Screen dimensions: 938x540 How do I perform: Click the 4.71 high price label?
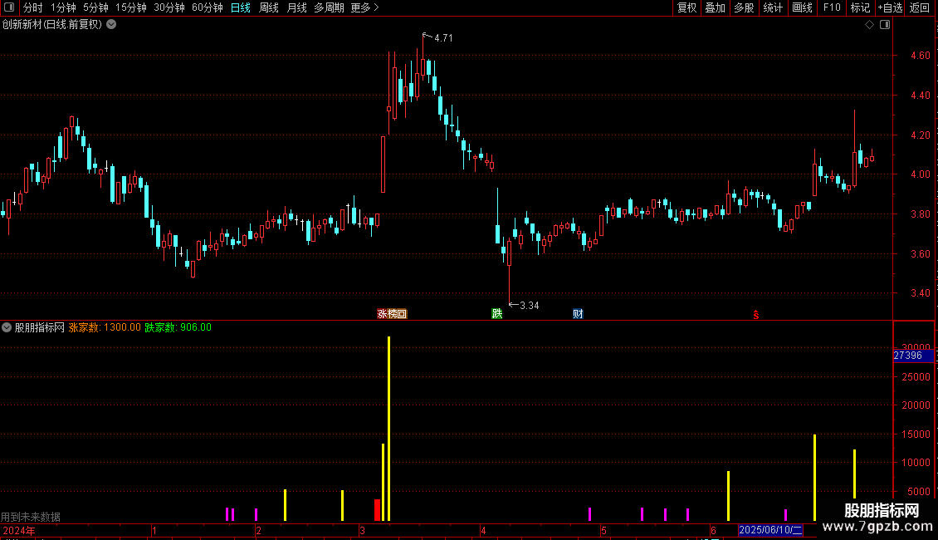pyautogui.click(x=443, y=38)
